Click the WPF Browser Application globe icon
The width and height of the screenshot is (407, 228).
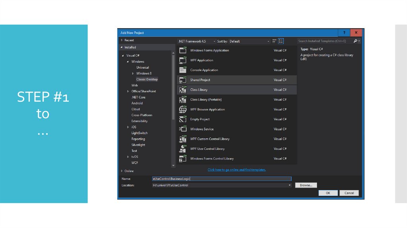point(183,109)
